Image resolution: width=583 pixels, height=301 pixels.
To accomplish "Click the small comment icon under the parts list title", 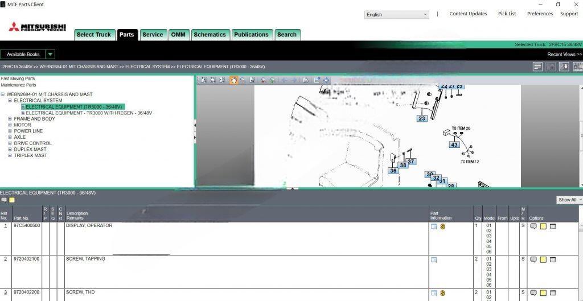I will coord(4,200).
